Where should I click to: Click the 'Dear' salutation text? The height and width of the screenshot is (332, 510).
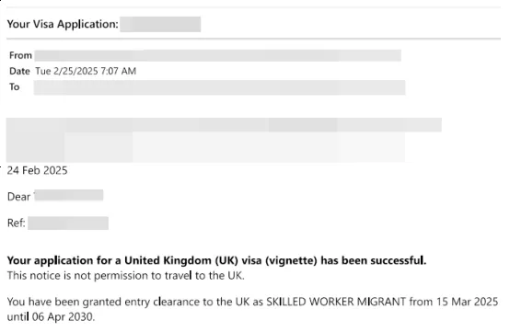[x=18, y=197]
